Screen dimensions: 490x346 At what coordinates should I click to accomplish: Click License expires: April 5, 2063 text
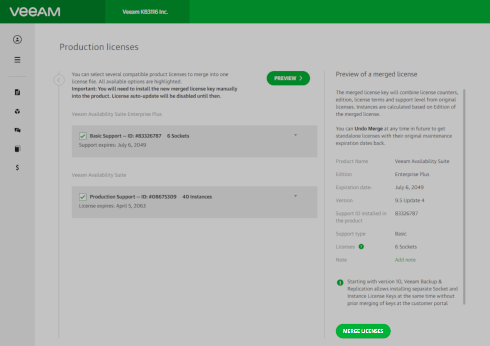click(112, 206)
